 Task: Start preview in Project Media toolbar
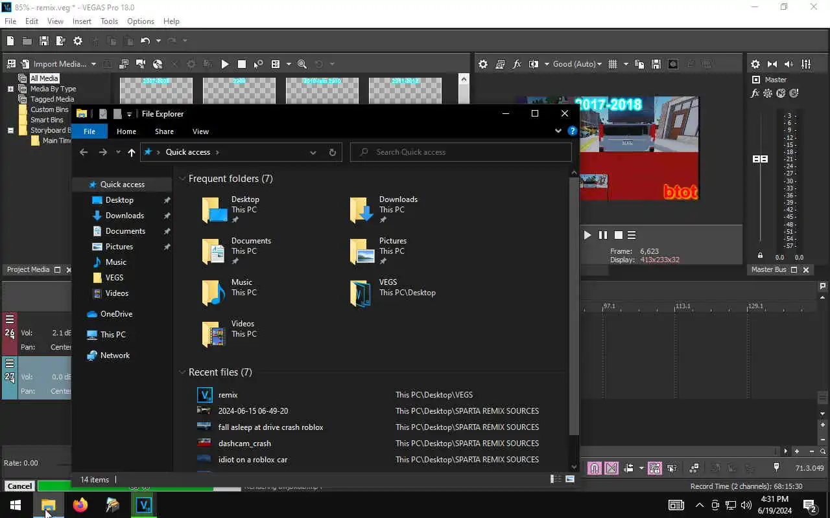(x=225, y=64)
